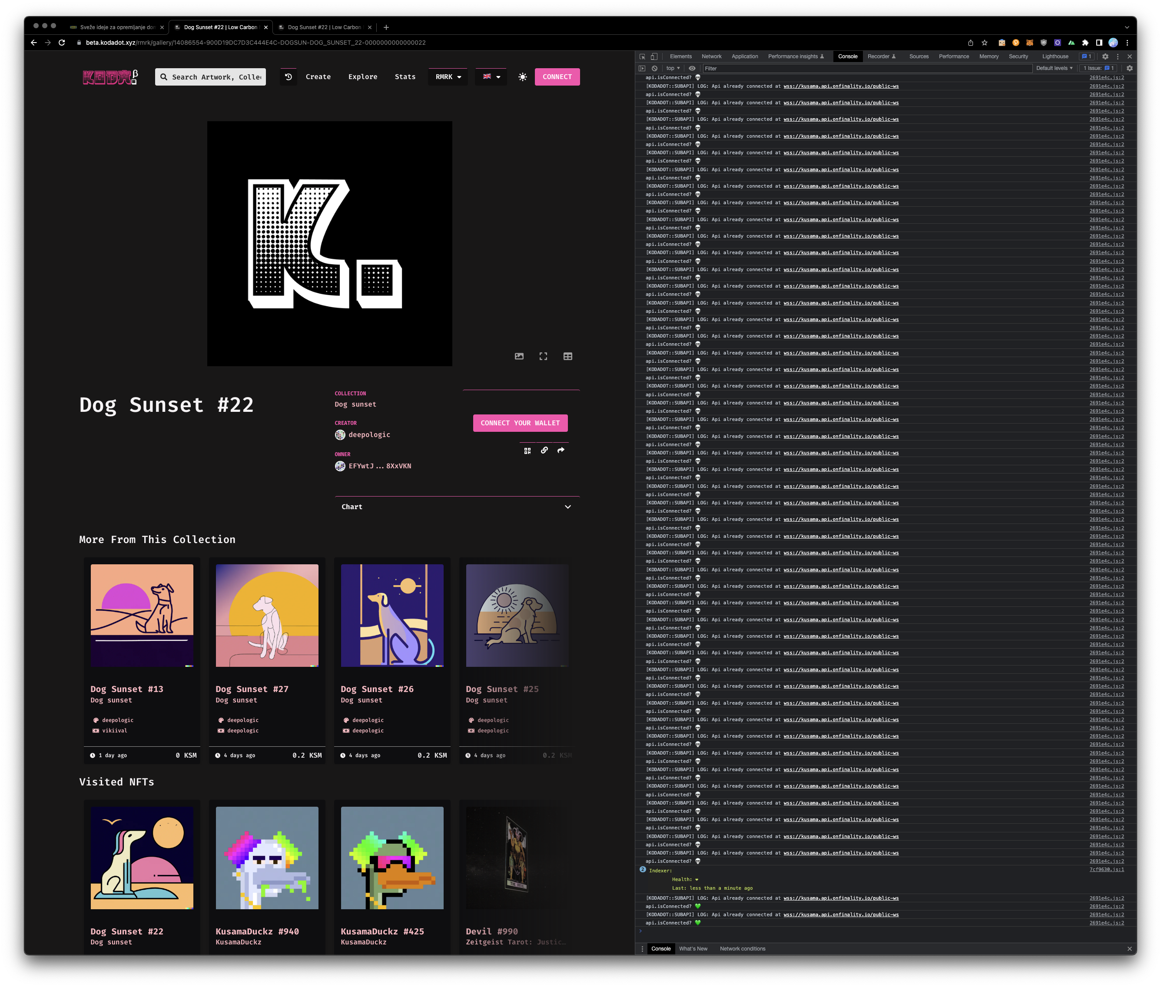Clear the console with the clear icon
This screenshot has height=987, width=1161.
[x=654, y=68]
